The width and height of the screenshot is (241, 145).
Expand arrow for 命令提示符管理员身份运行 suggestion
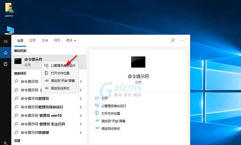coord(81,107)
